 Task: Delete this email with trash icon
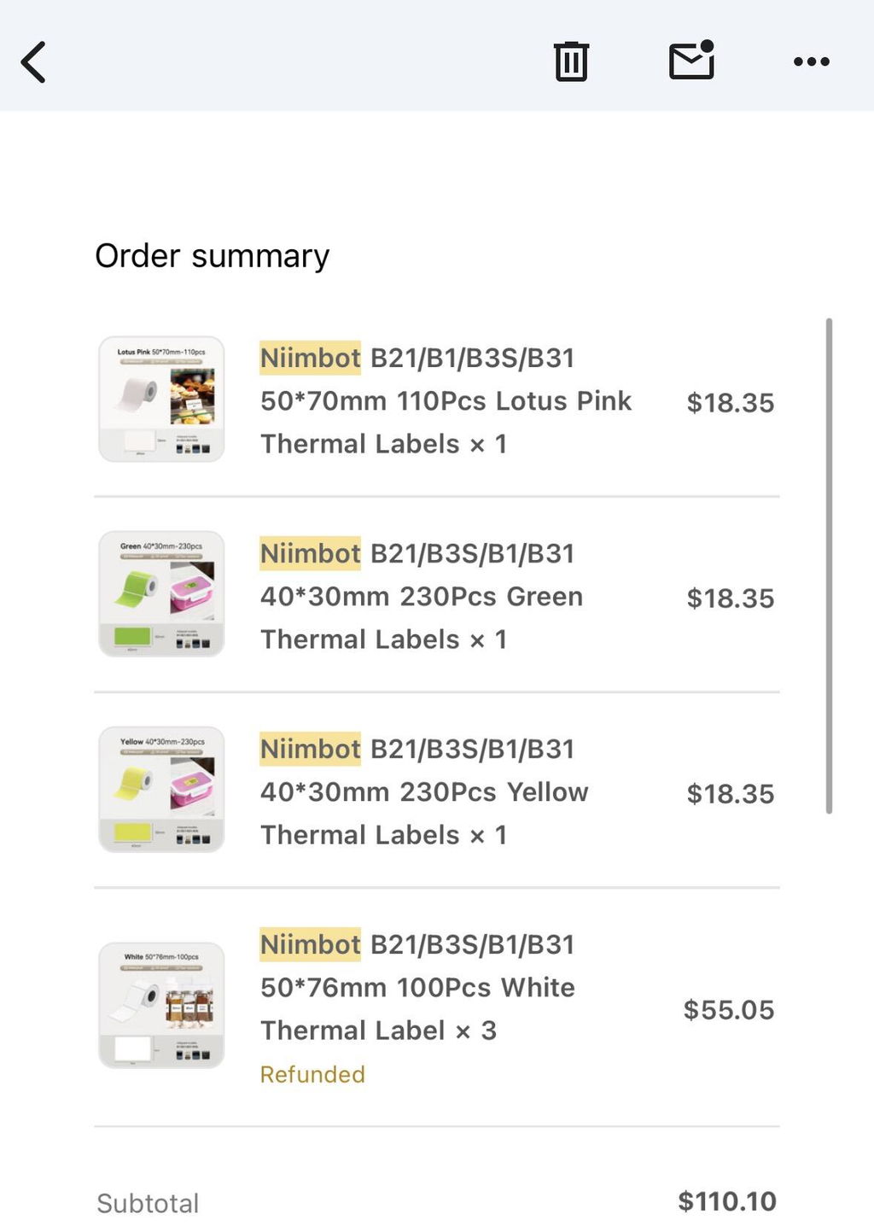(571, 61)
